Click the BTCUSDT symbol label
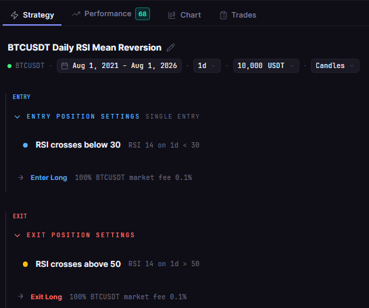The width and height of the screenshot is (369, 308). [30, 66]
